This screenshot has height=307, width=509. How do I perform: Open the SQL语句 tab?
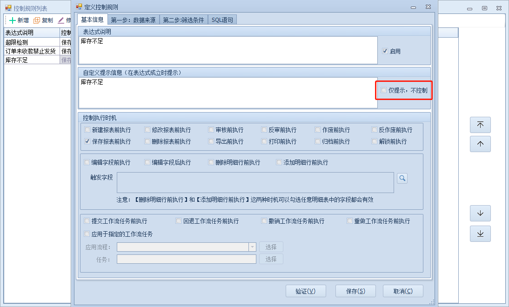pos(223,20)
